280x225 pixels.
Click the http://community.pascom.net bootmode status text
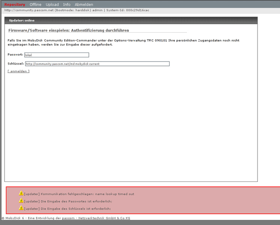coord(53,10)
